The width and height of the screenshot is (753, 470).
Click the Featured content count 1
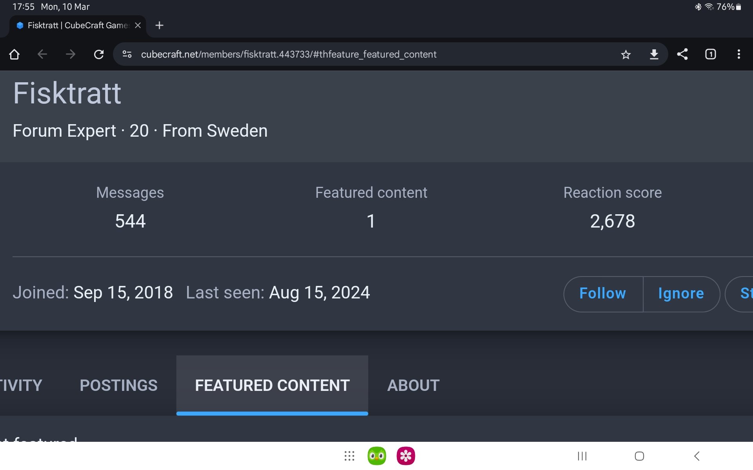[x=371, y=221]
